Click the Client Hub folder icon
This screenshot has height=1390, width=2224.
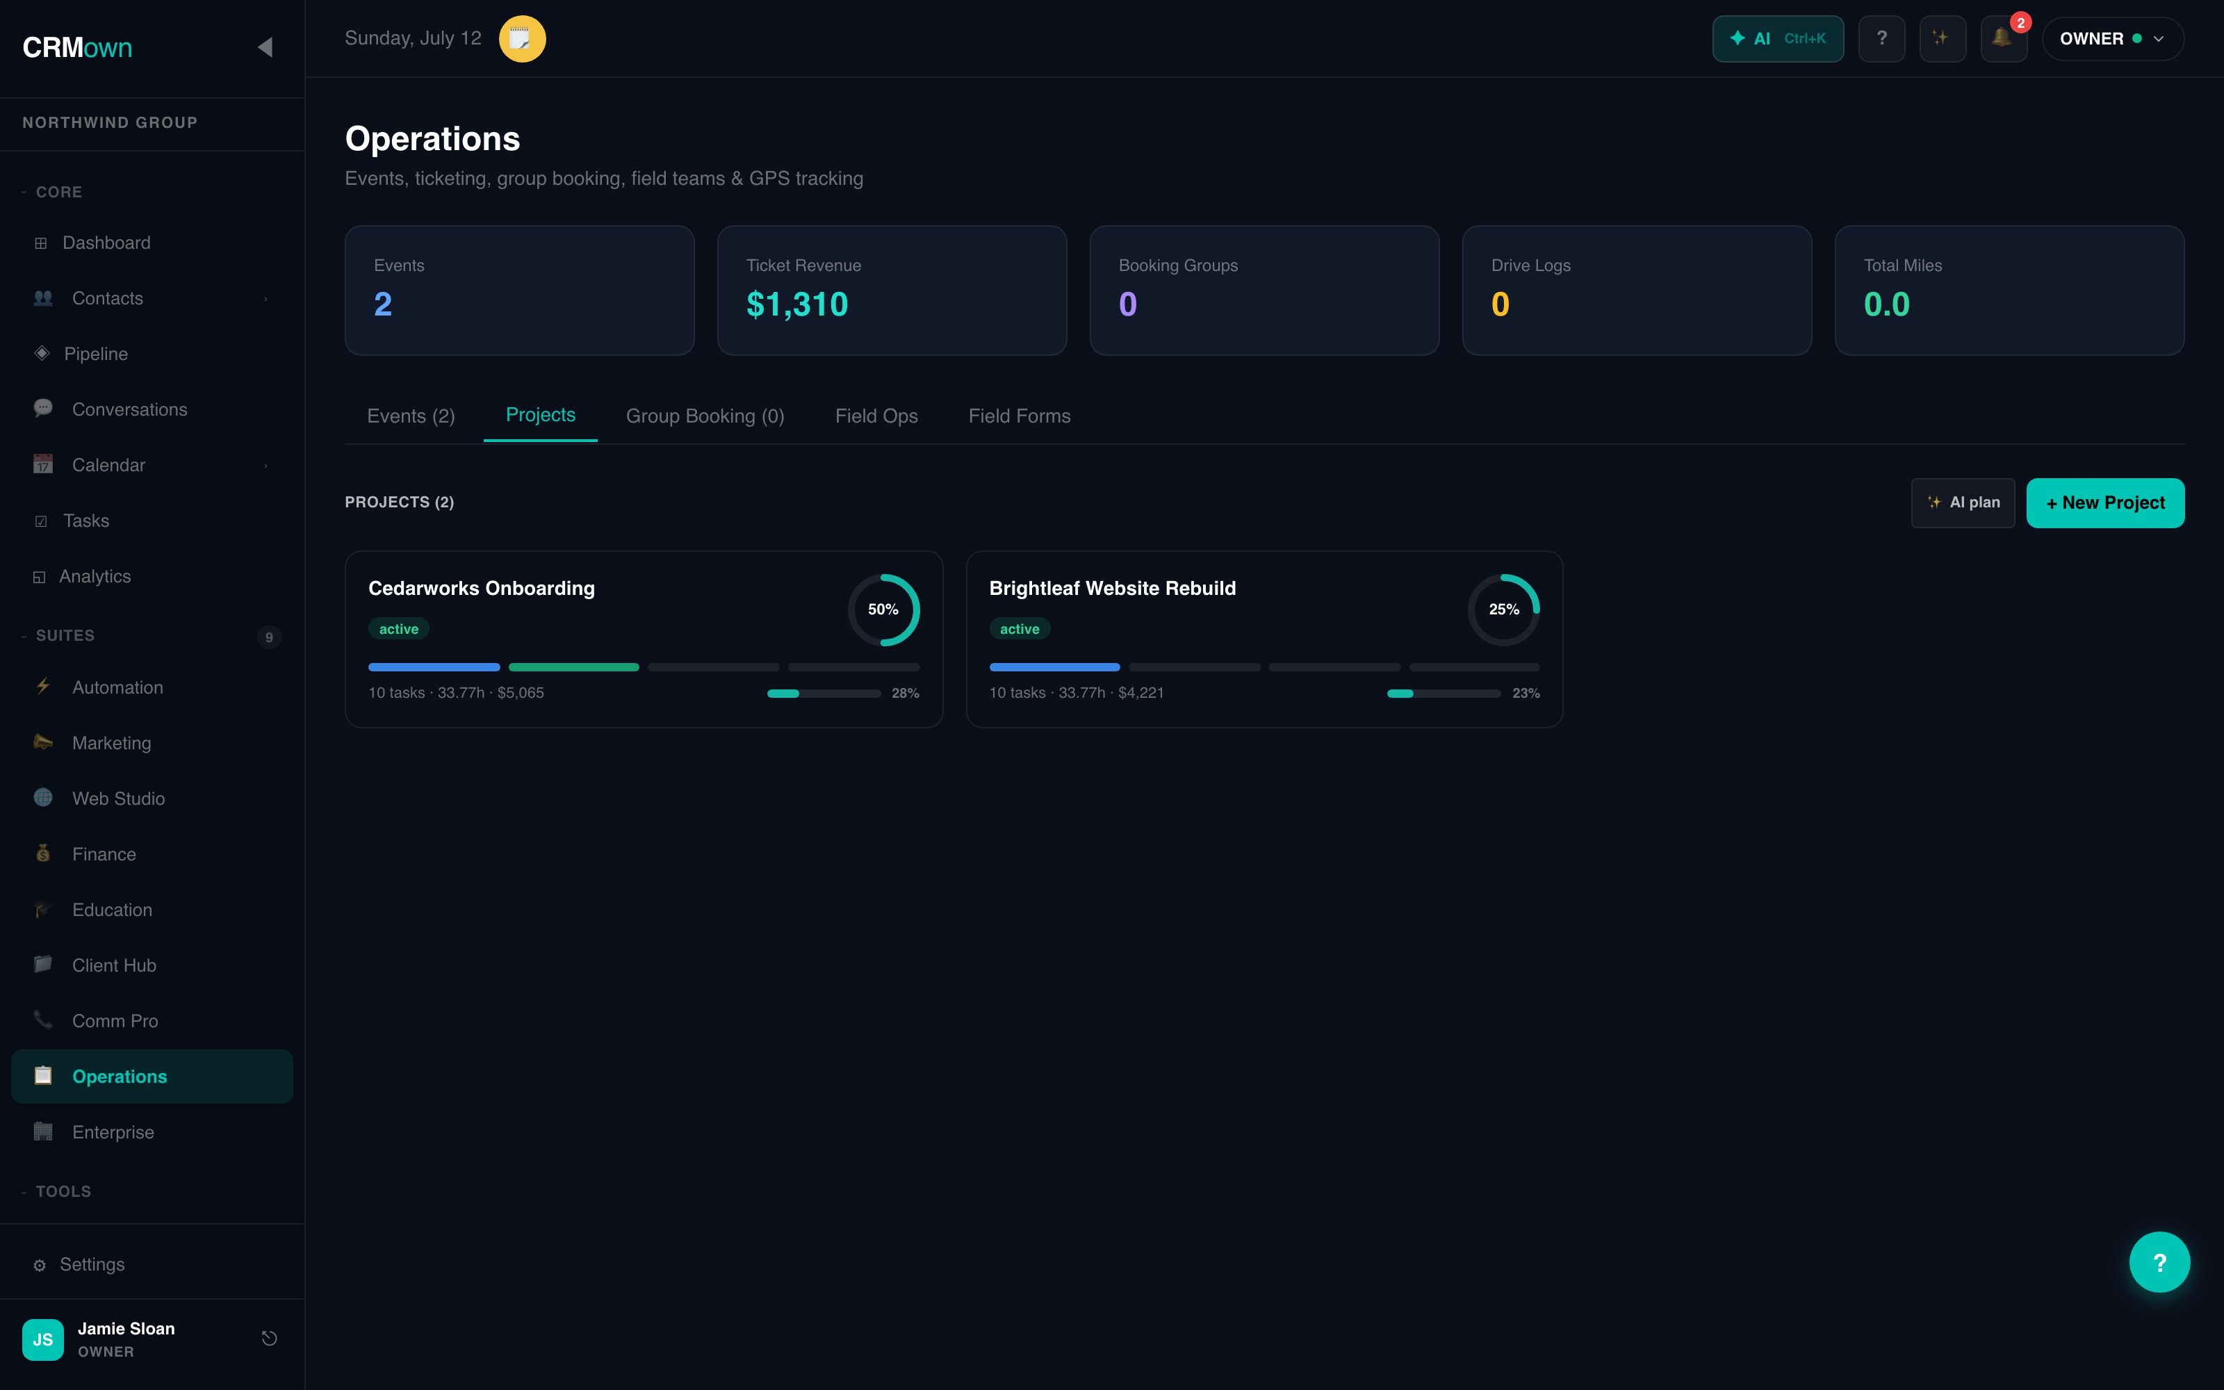click(x=42, y=965)
